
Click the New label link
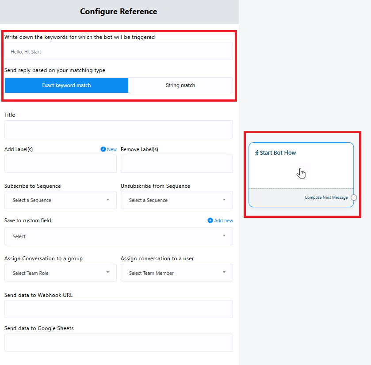(x=112, y=149)
